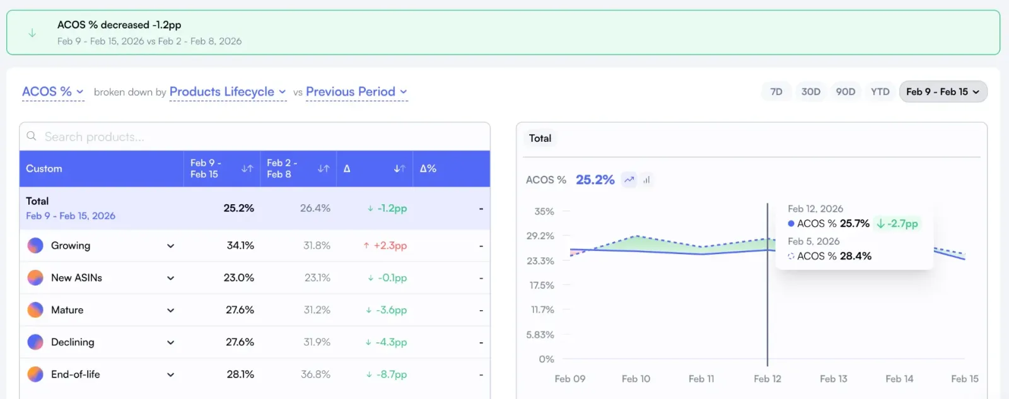Select the 30D range
1009x399 pixels.
[x=811, y=91]
